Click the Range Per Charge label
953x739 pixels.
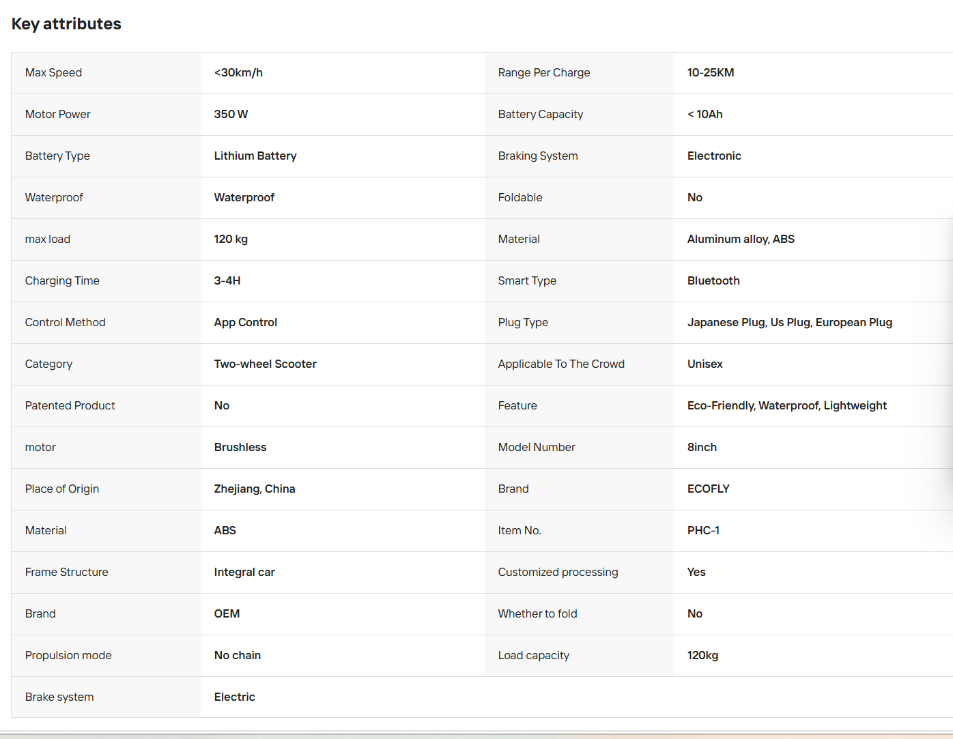[x=544, y=72]
